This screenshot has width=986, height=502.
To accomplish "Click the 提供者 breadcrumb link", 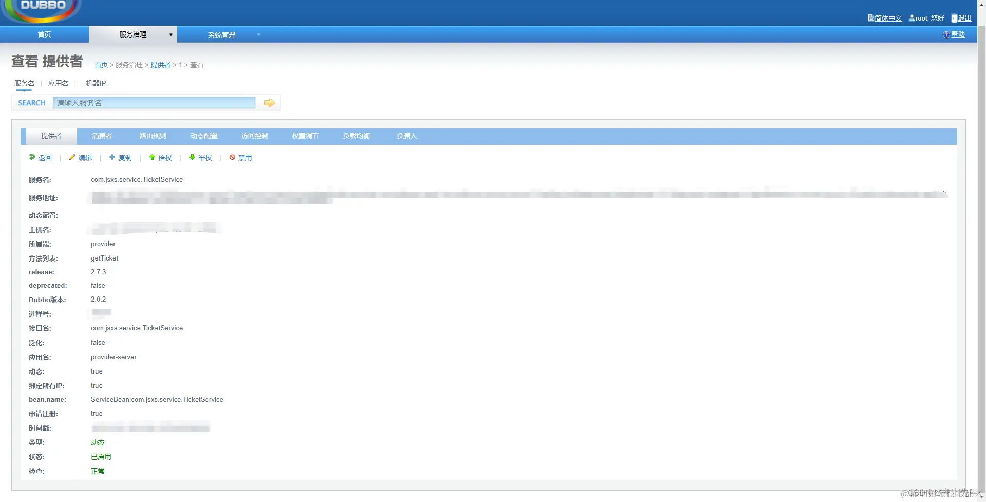I will click(x=161, y=65).
